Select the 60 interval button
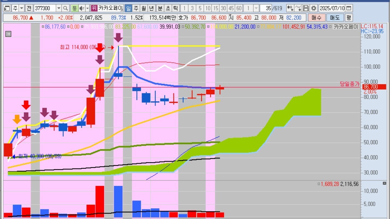Screen dimensions: 390x219 click(x=239, y=8)
